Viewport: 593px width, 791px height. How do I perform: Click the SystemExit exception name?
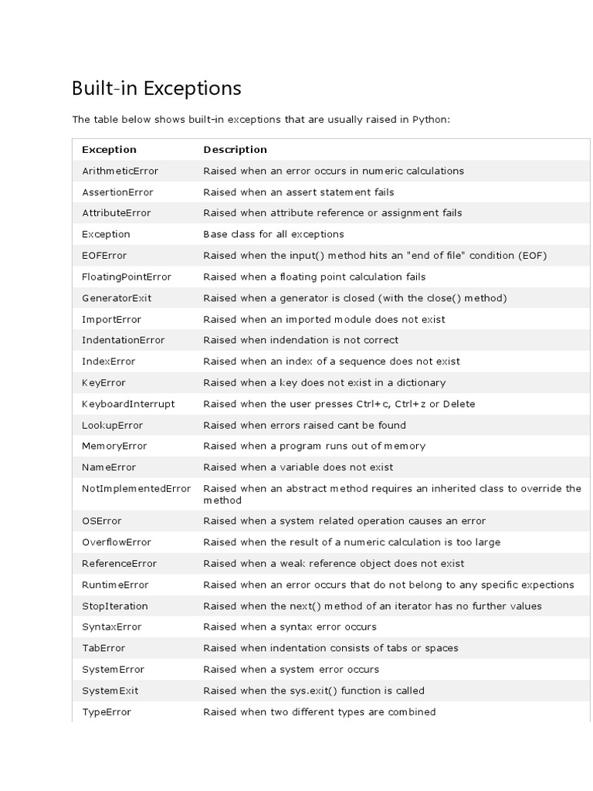(x=110, y=691)
